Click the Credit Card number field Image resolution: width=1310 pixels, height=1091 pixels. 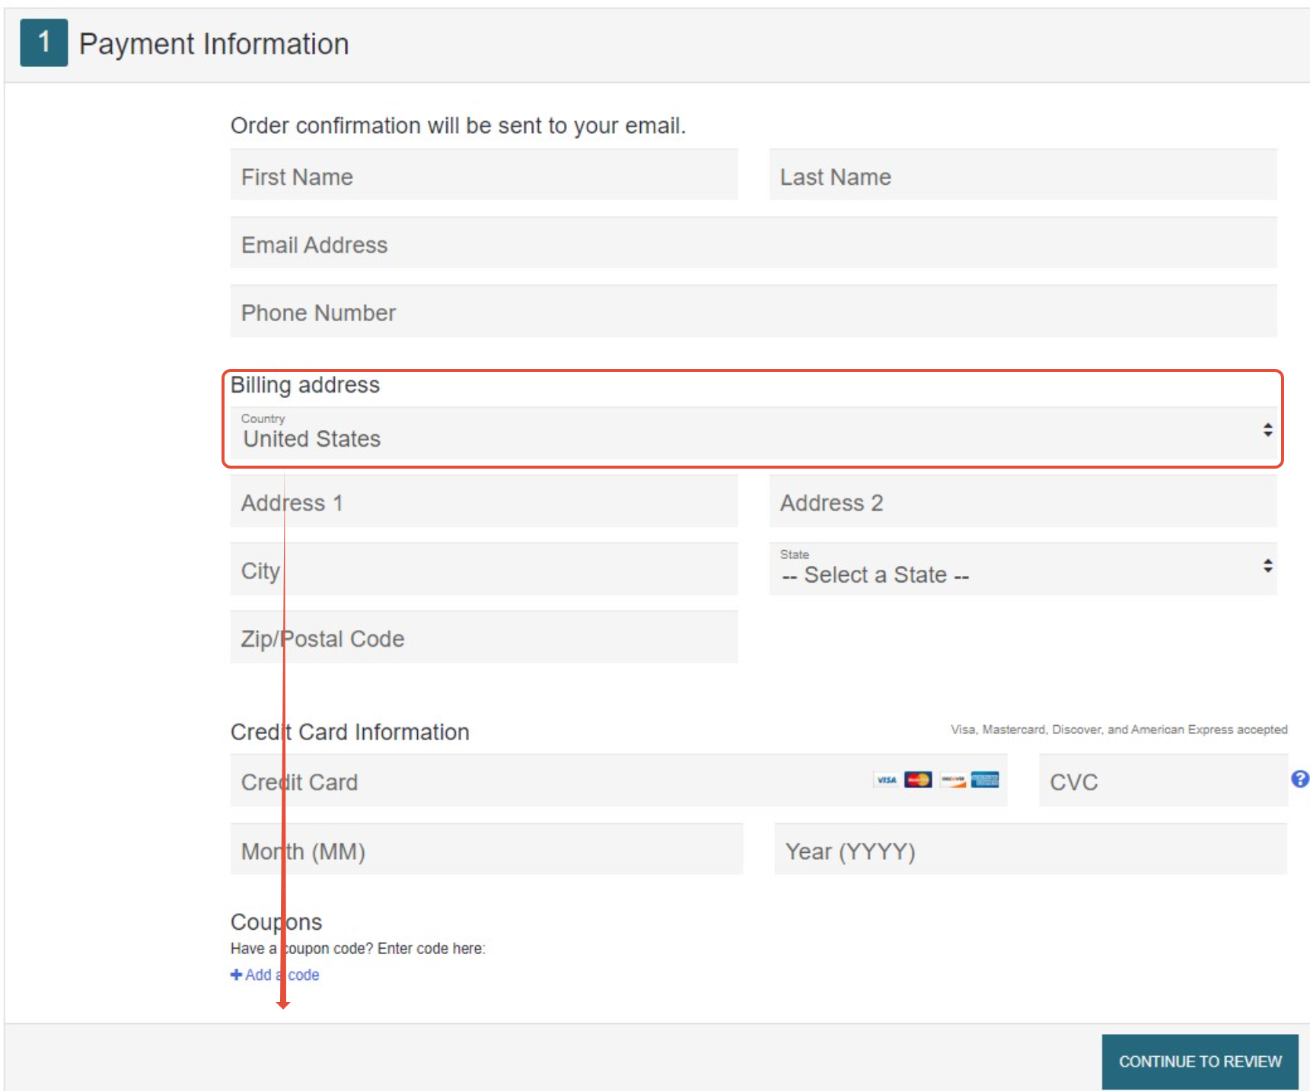[x=618, y=781]
